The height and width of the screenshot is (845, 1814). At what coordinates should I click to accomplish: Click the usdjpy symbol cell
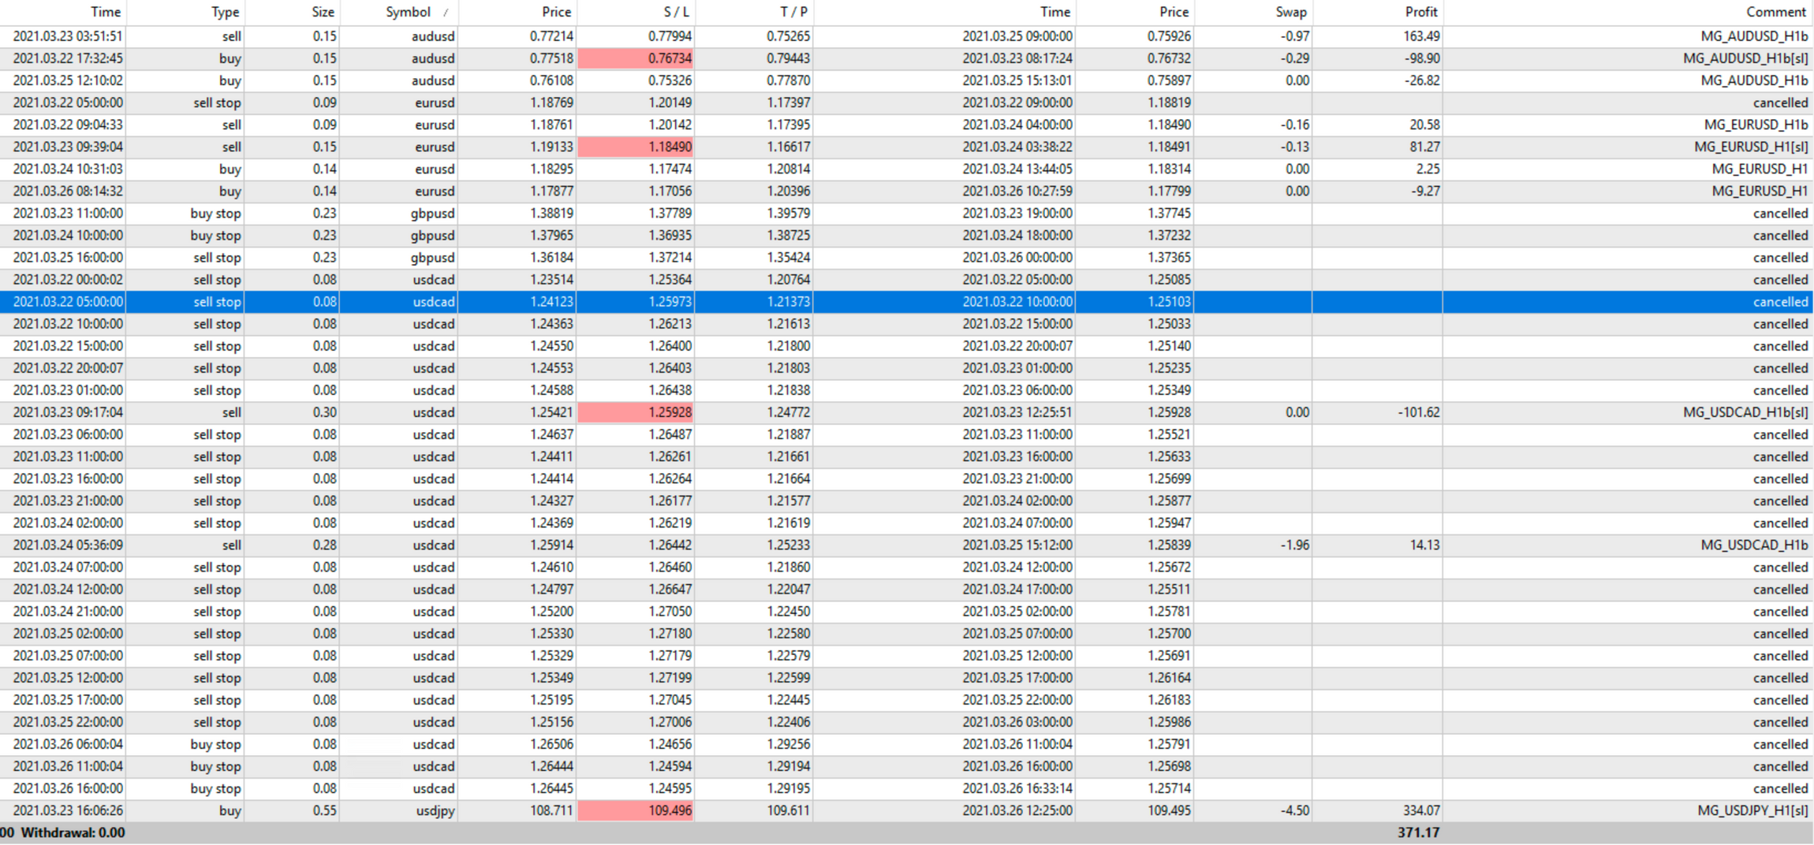point(435,810)
